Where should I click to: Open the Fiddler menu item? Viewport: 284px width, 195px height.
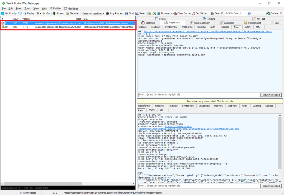click(x=55, y=9)
